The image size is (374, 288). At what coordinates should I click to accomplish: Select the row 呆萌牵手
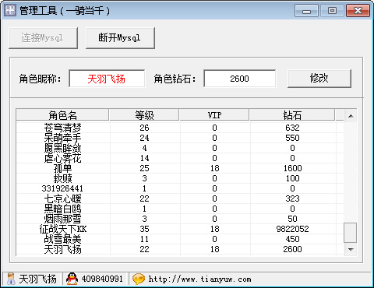pyautogui.click(x=180, y=138)
